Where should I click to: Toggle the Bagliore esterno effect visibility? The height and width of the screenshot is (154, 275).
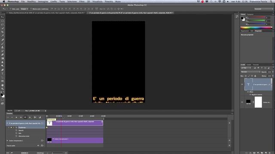tap(250, 95)
